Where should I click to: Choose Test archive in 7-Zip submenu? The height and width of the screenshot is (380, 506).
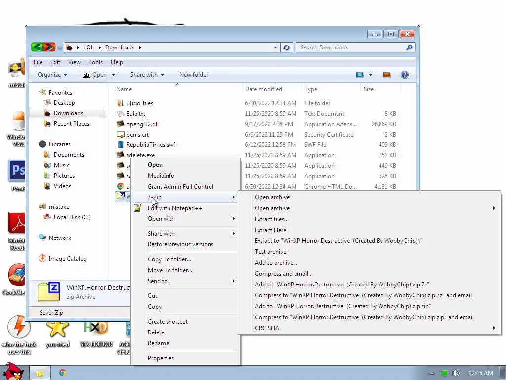270,252
